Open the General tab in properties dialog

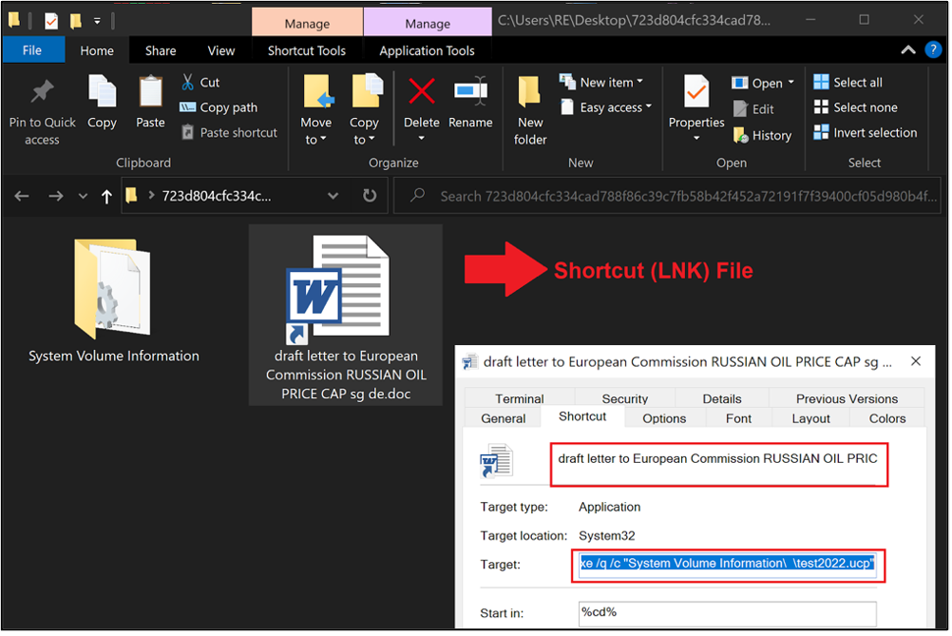[504, 418]
